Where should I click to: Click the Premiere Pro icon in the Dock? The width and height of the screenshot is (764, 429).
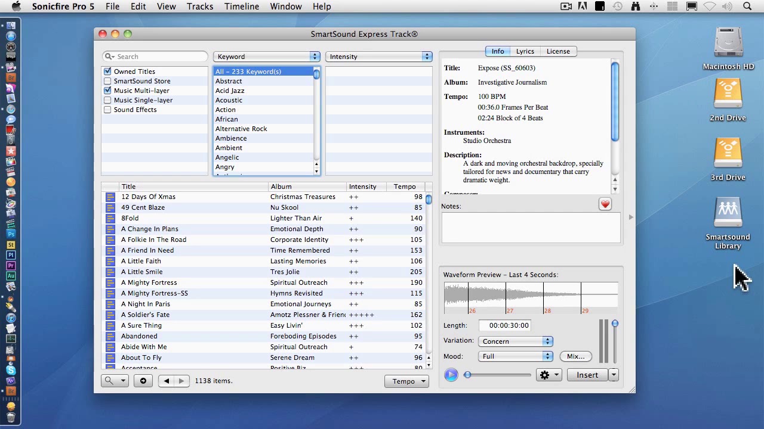click(11, 265)
